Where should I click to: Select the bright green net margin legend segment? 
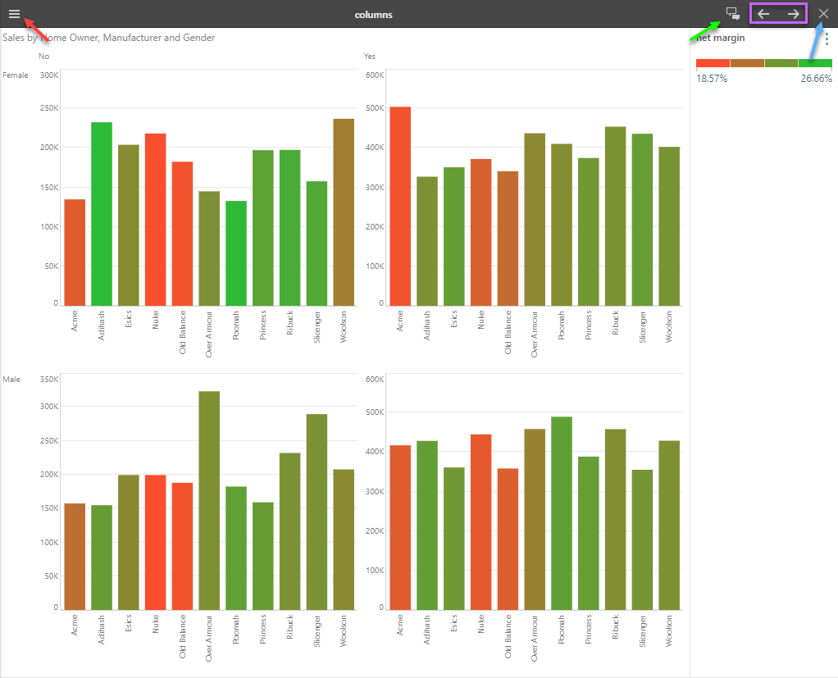[x=815, y=63]
